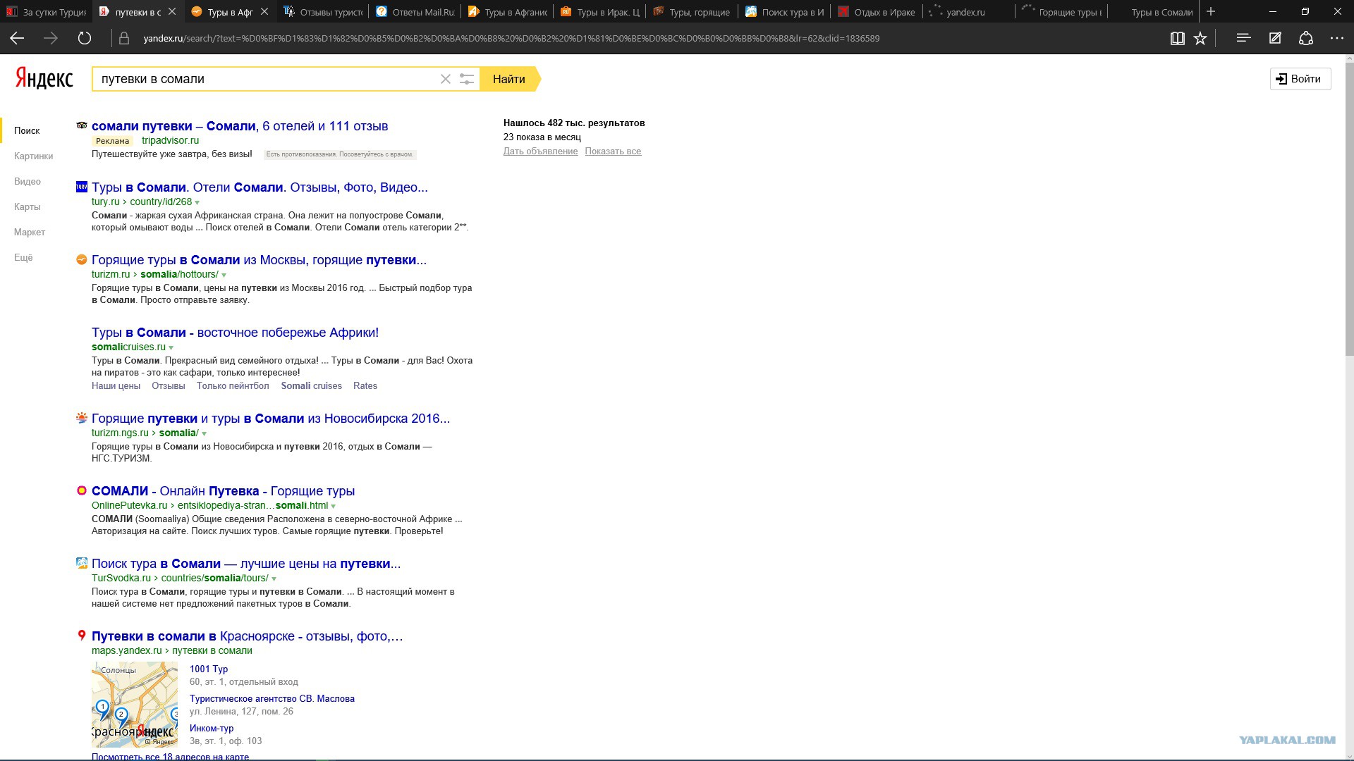Expand the turizm.ngs.ru result options arrow

pyautogui.click(x=205, y=434)
